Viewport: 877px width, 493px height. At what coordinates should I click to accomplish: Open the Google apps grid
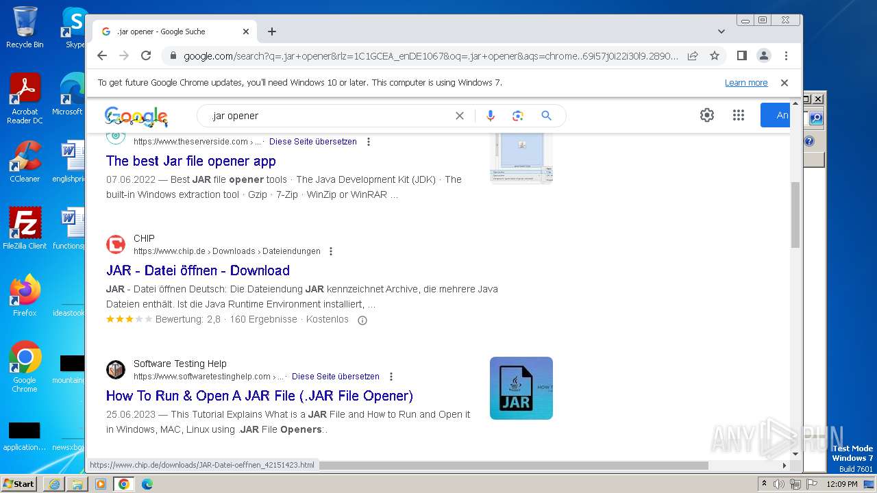click(738, 115)
